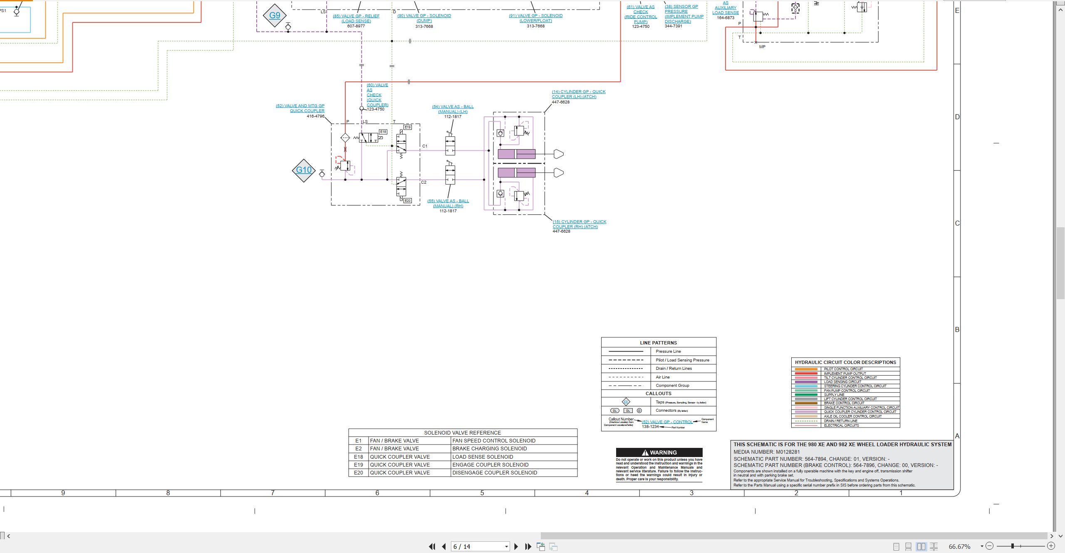Click the E19 solenoid label on valve

[x=407, y=127]
